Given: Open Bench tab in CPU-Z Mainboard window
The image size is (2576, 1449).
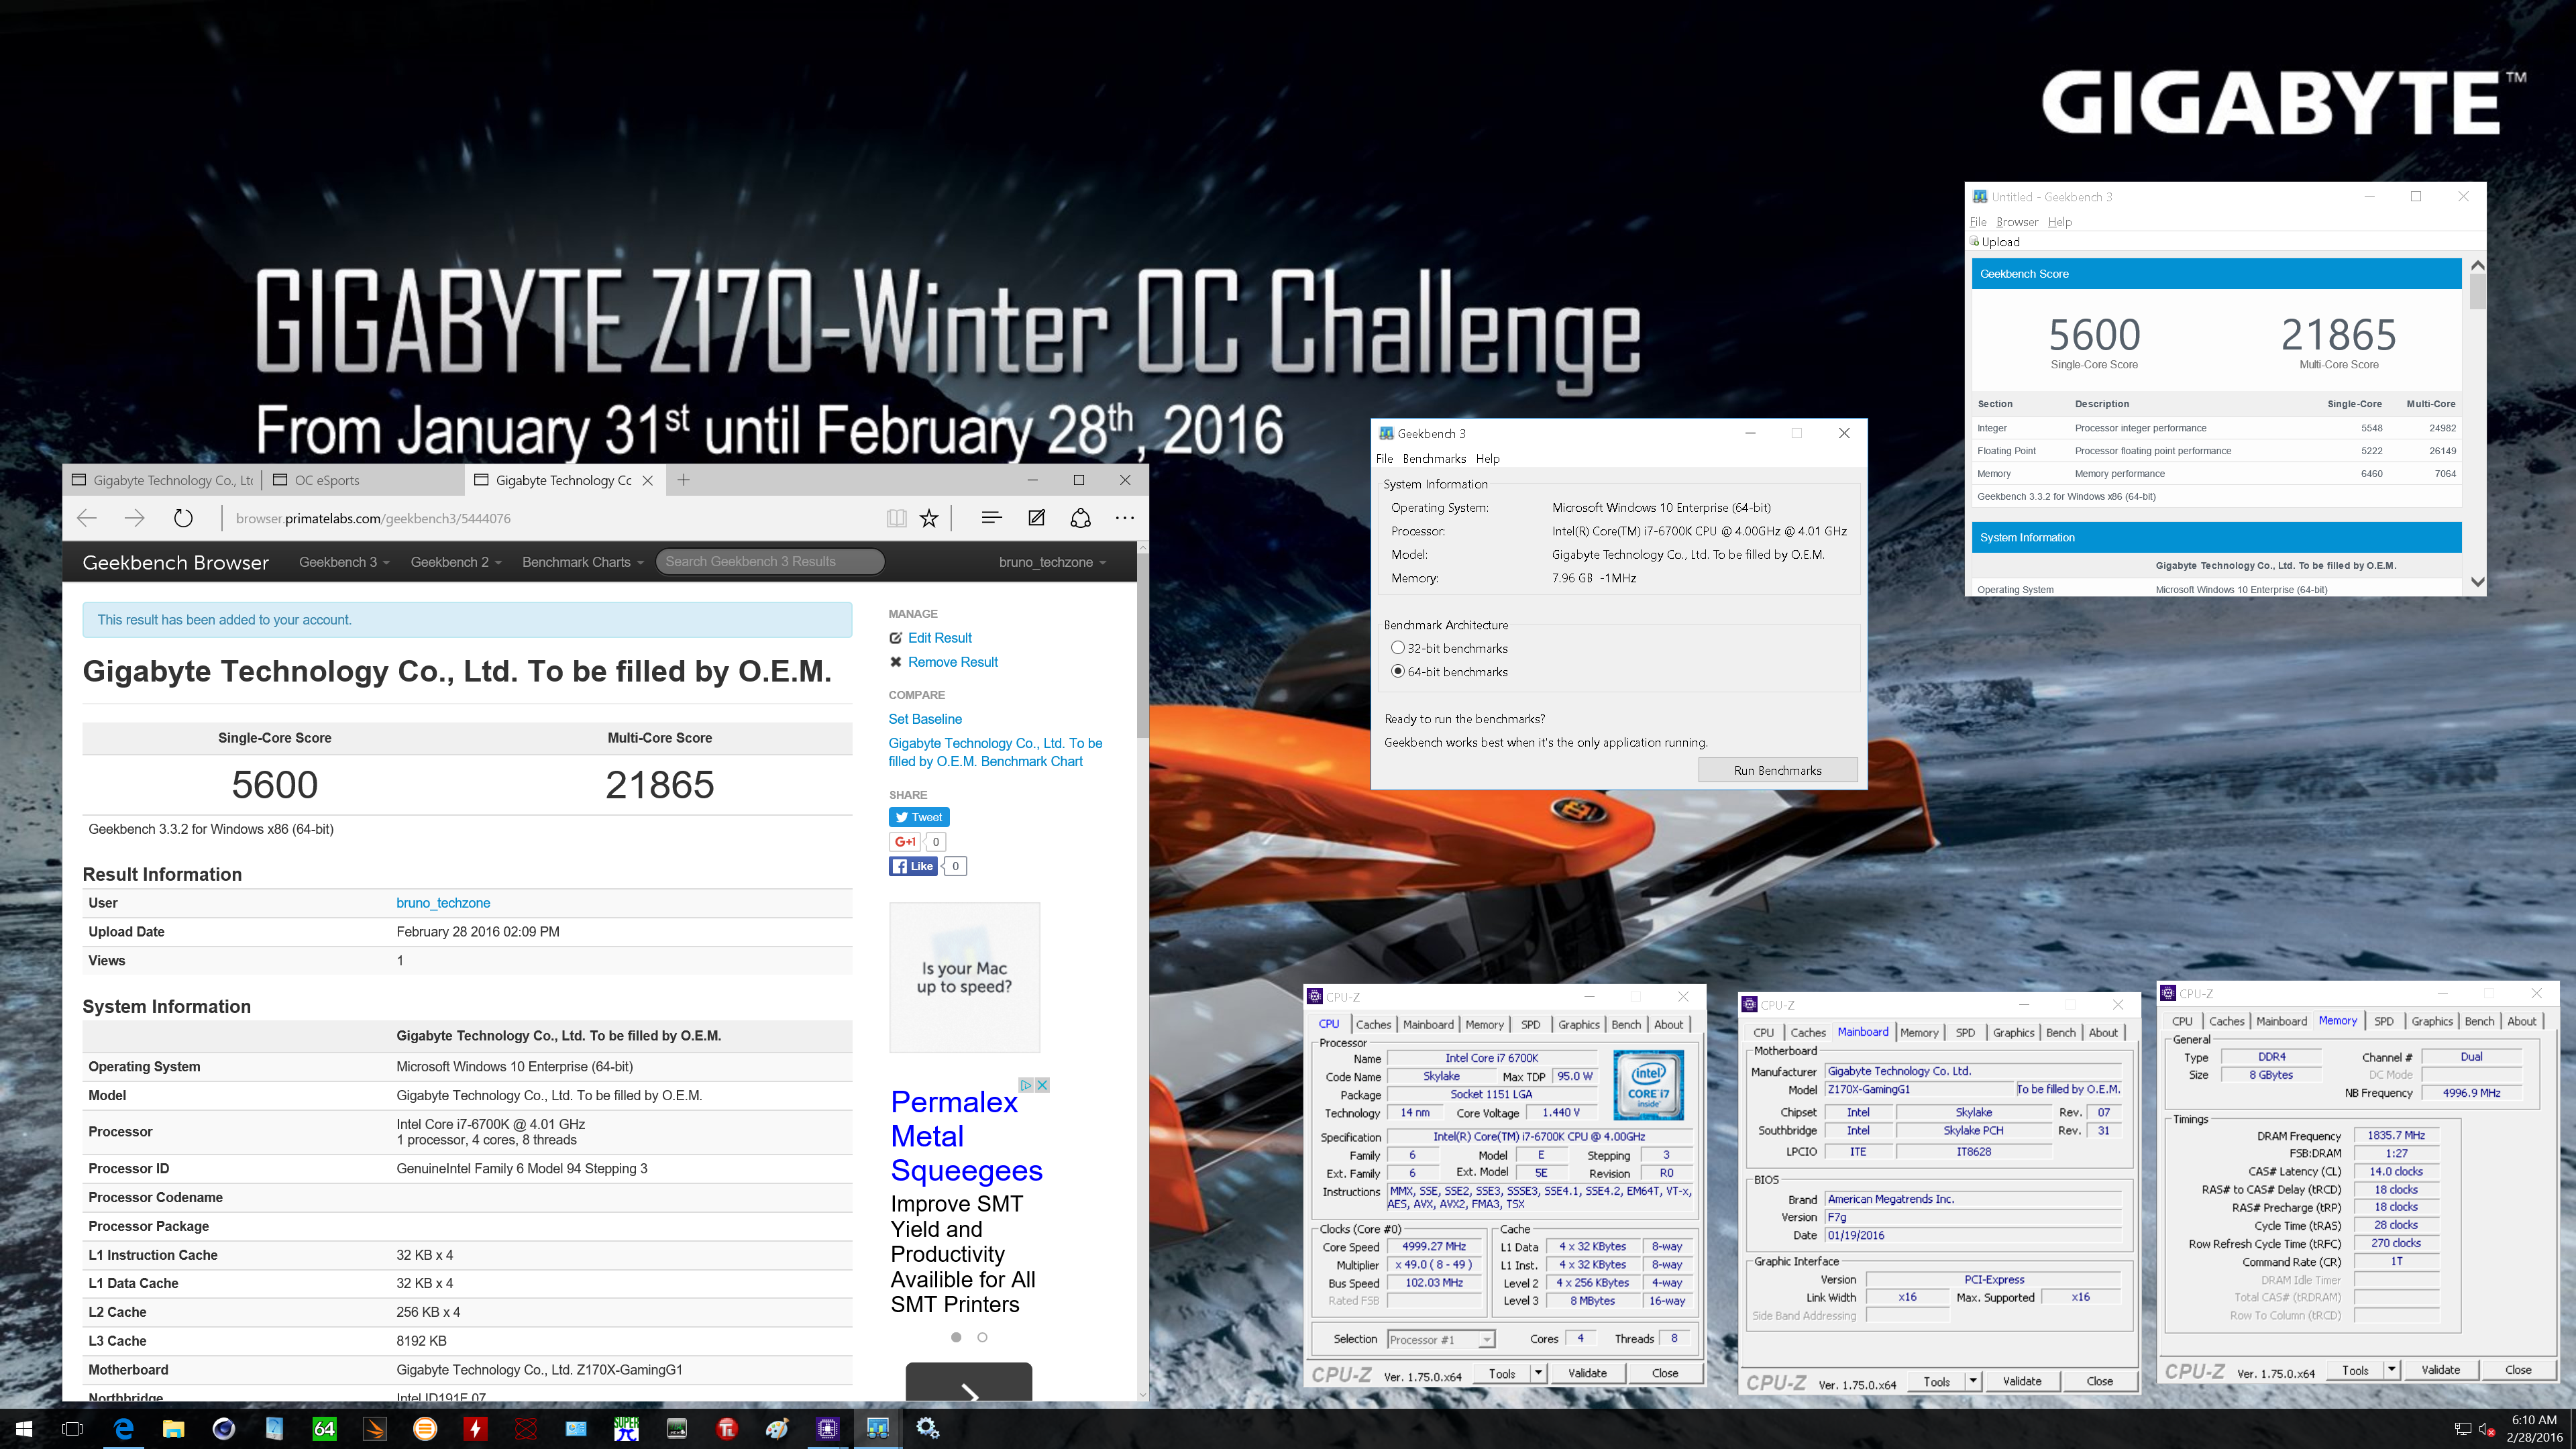Looking at the screenshot, I should tap(2060, 1032).
